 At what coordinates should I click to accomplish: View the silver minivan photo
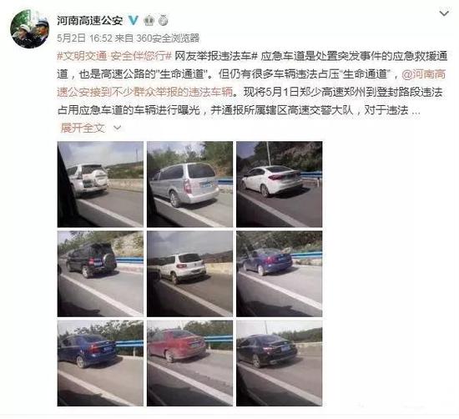190,184
